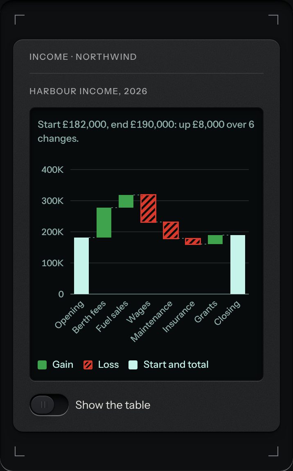293x471 pixels.
Task: Select the Closing total bar
Action: (x=238, y=265)
